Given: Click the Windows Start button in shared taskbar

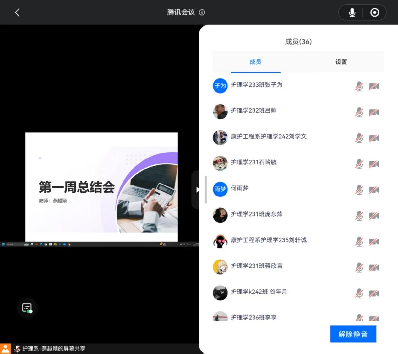Looking at the screenshot, I should (3, 244).
